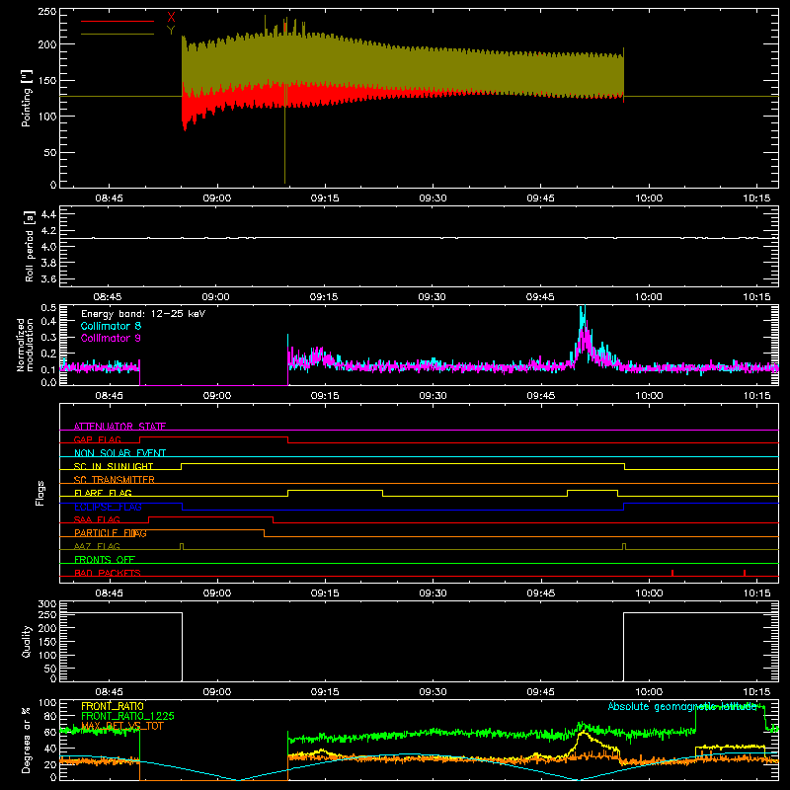Click the green FRONT_RATIO_1225 legend entry
The height and width of the screenshot is (790, 790).
[x=128, y=716]
